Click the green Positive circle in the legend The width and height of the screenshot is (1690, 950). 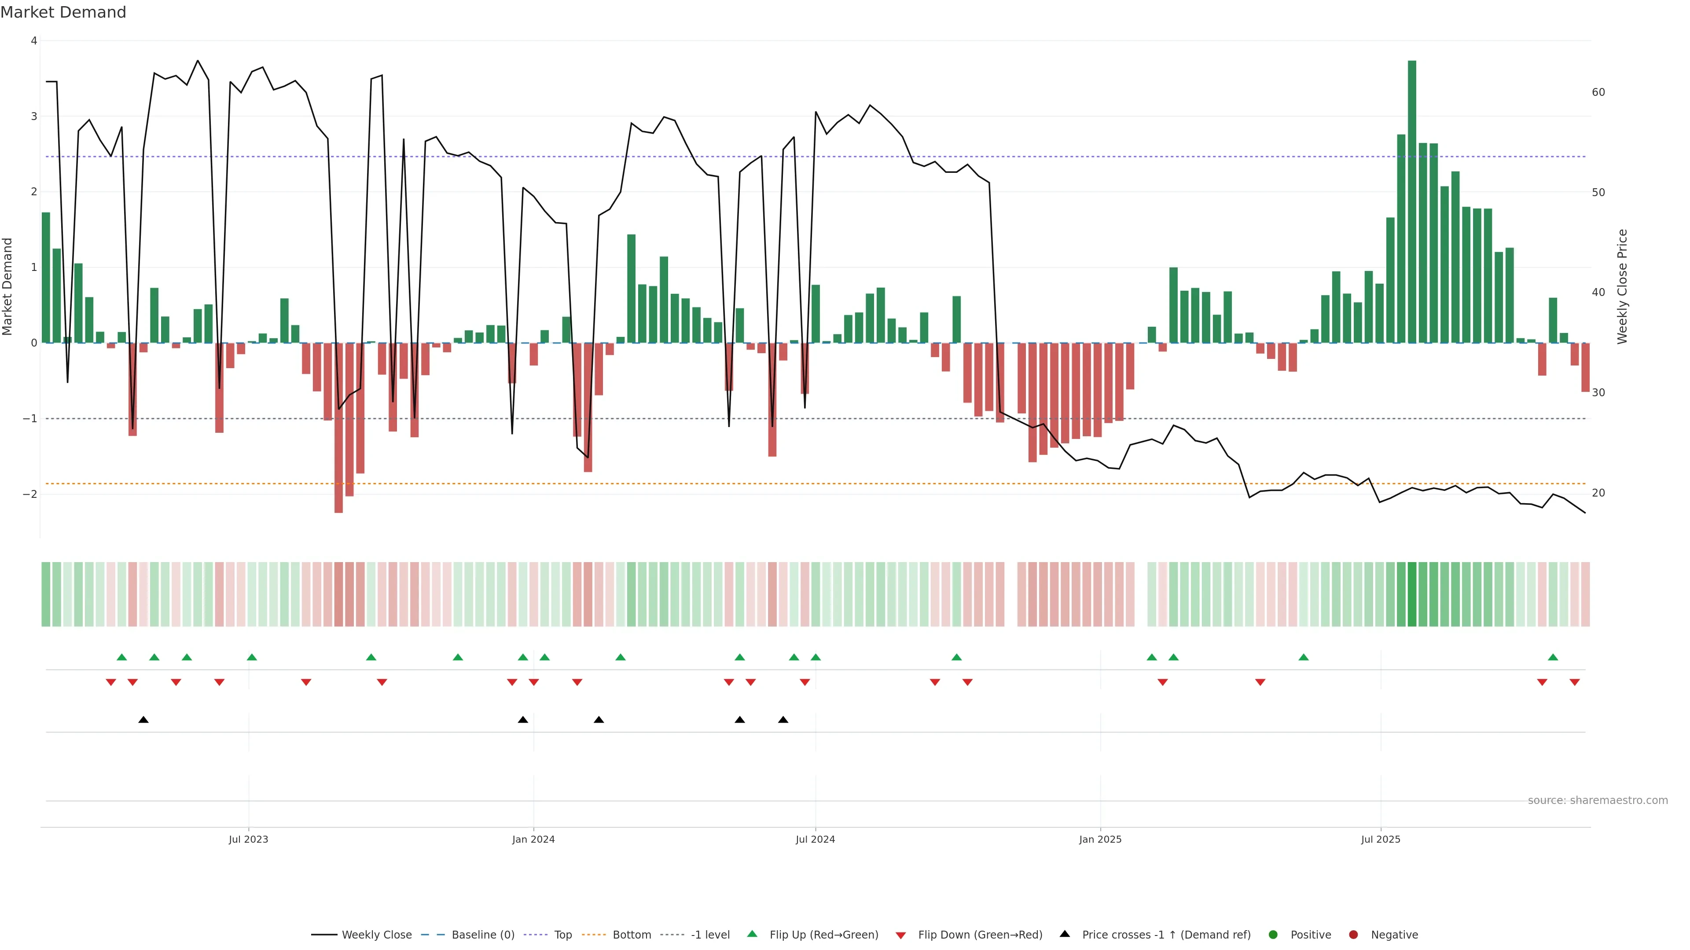(x=1273, y=934)
